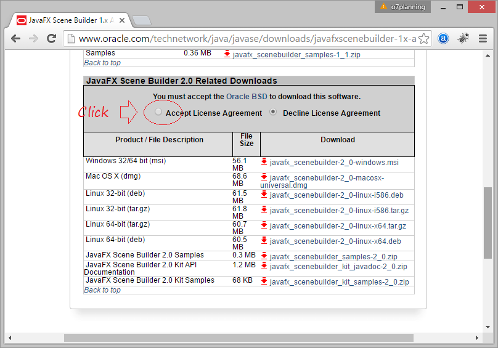Download javafx_scenebuilder-2_0-linux-i586.tar.gz link
This screenshot has width=498, height=348.
pos(339,211)
